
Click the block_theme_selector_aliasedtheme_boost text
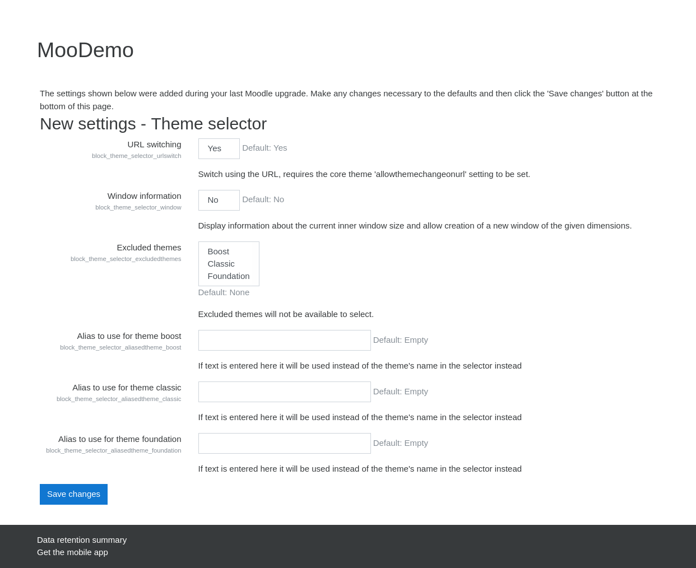point(120,347)
